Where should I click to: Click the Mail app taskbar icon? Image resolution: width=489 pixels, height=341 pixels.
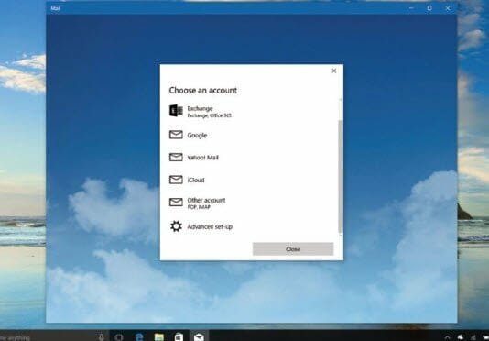[199, 336]
